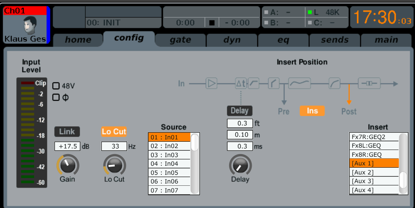Click the delay meters field 0.10
Image resolution: width=415 pixels, height=208 pixels.
coord(240,135)
